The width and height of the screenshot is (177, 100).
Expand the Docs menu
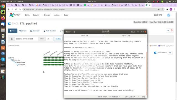(x=66, y=15)
